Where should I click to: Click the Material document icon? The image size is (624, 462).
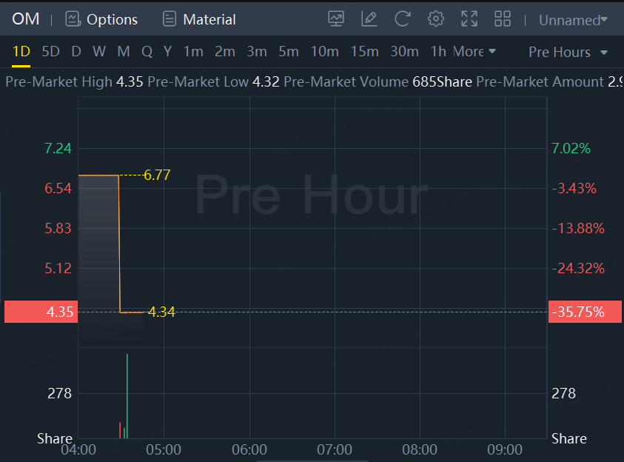[170, 19]
